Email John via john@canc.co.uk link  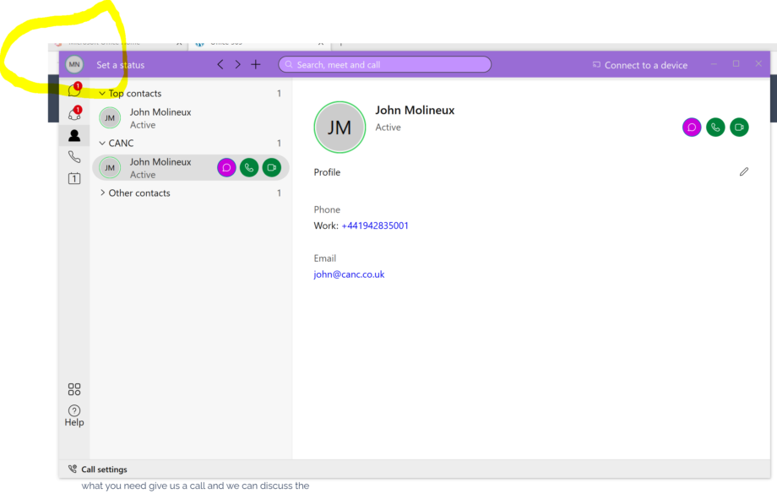point(349,274)
